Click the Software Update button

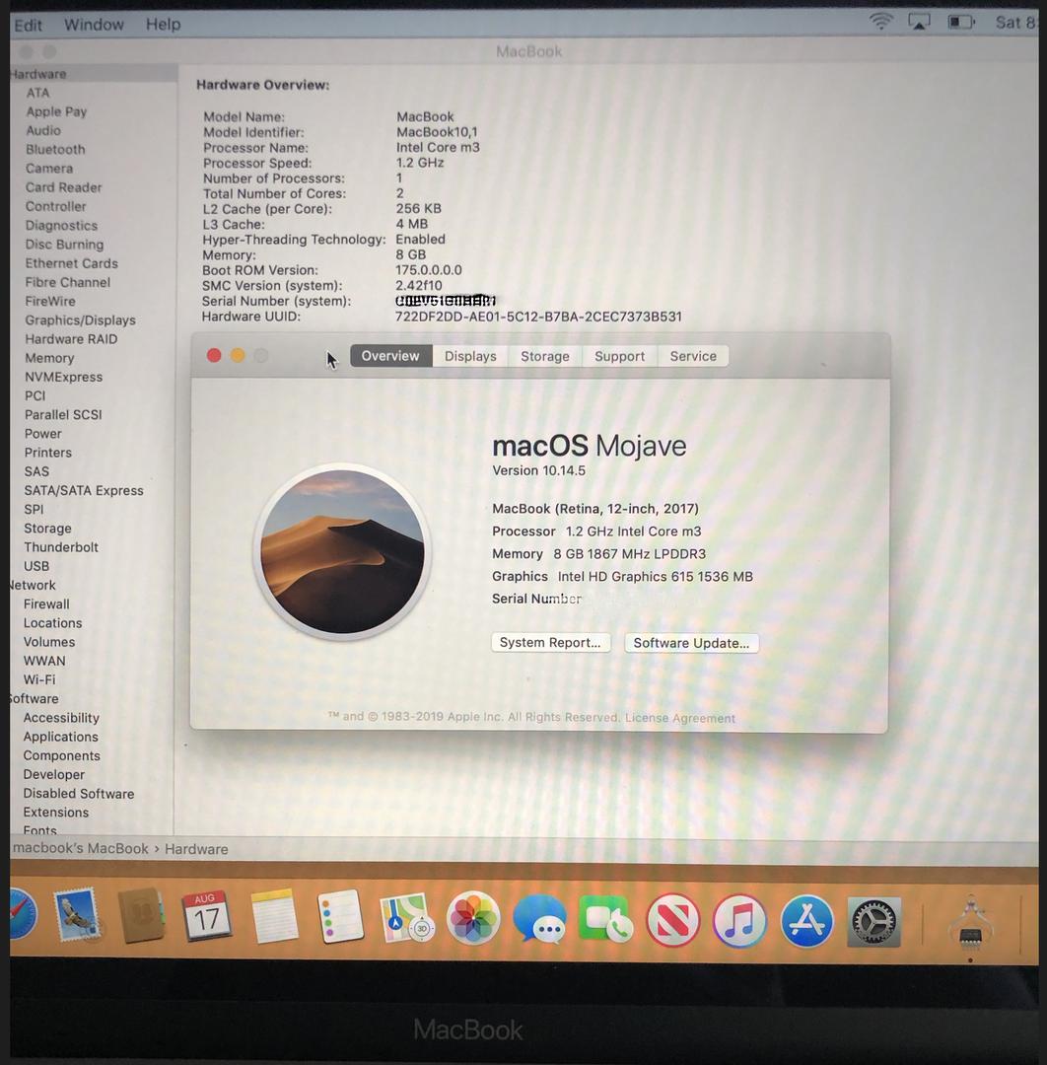[x=691, y=643]
